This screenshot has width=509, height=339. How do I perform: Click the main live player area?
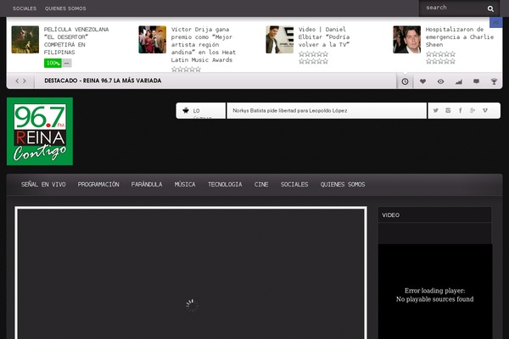[191, 273]
